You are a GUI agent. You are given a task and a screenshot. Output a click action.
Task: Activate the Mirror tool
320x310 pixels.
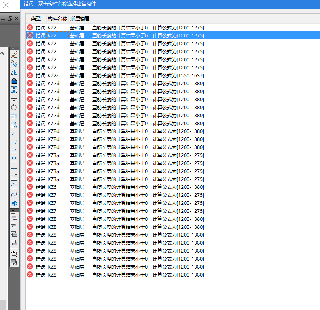[x=14, y=72]
